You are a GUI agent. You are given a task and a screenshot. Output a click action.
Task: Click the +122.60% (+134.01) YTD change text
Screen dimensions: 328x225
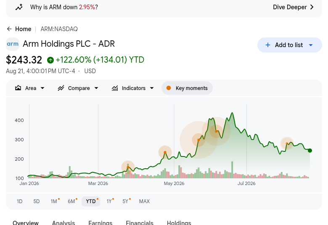point(100,60)
